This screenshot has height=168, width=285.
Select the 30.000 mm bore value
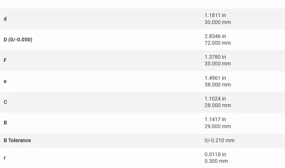click(x=218, y=22)
